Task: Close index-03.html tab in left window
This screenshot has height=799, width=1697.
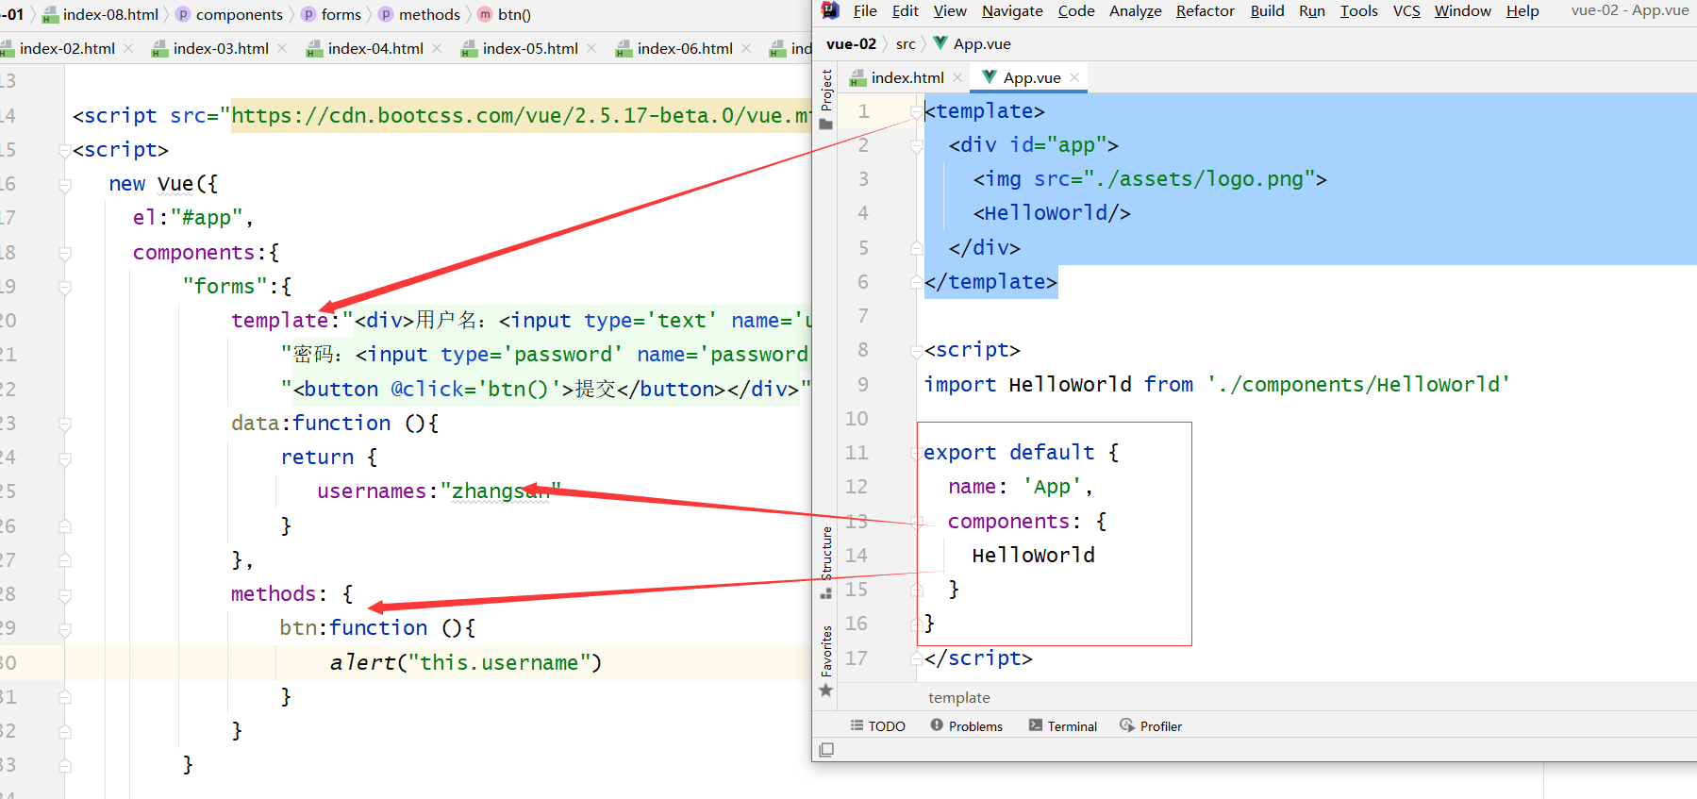Action: [x=282, y=48]
